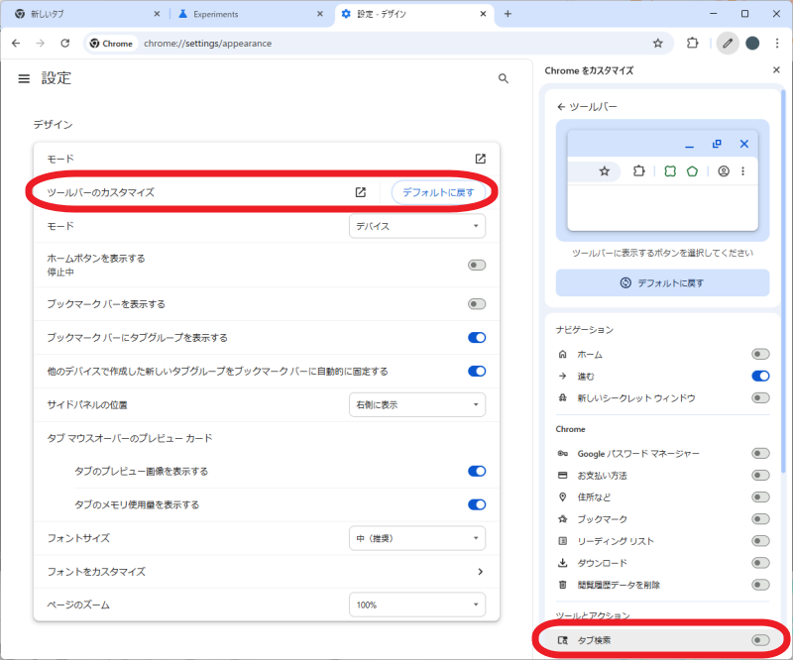This screenshot has height=660, width=793.
Task: Click the location pin icon for 住所など
Action: tap(562, 497)
